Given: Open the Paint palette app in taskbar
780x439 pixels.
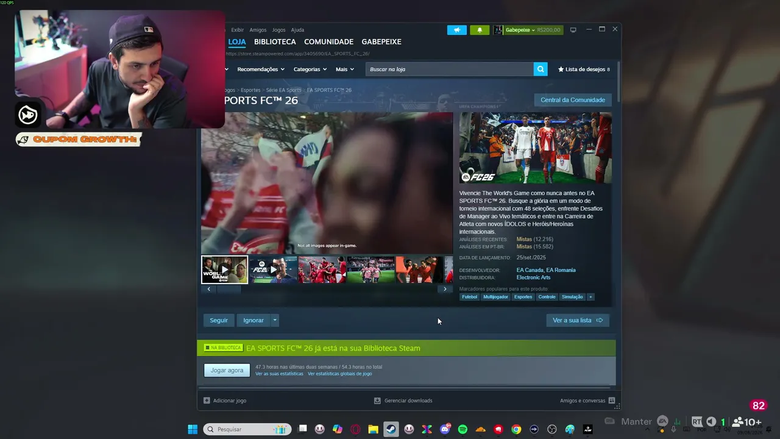Looking at the screenshot, I should click(x=570, y=429).
